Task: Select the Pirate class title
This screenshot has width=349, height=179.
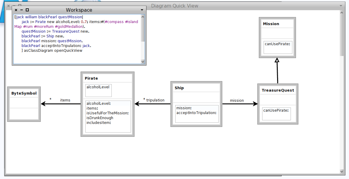Action: tap(91, 78)
